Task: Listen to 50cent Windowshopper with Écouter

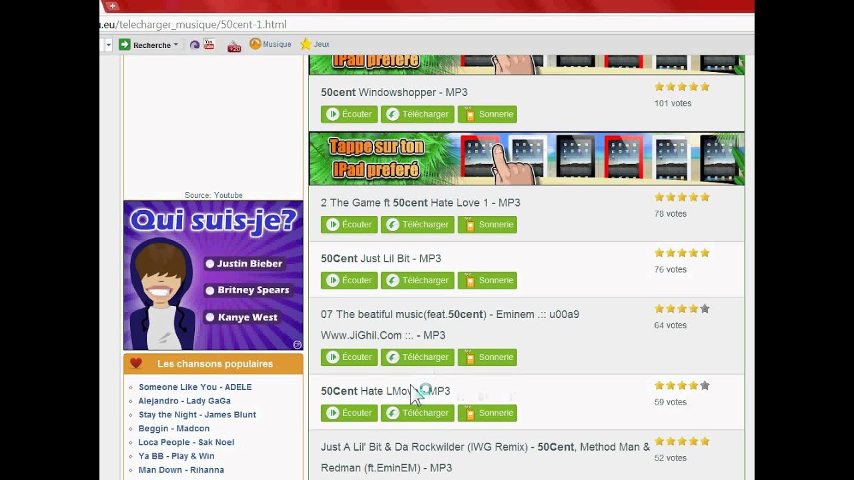Action: click(x=349, y=114)
